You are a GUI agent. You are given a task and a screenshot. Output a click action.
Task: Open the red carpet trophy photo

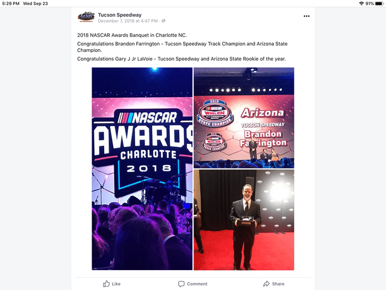[x=244, y=220]
